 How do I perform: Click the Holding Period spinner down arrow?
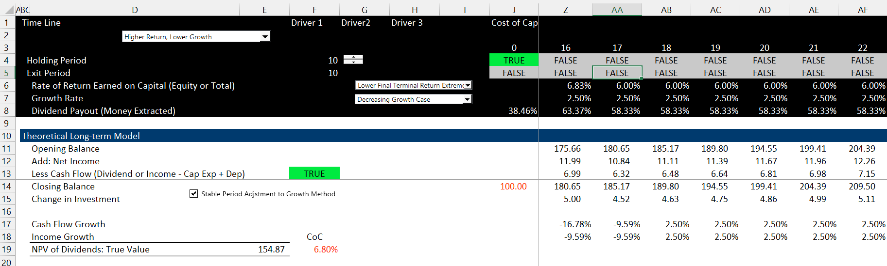(x=353, y=62)
